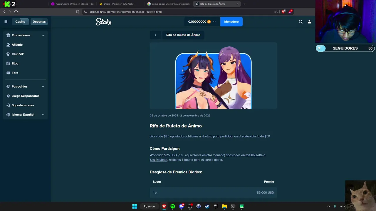Bookmark this page
The width and height of the screenshot is (376, 211).
click(78, 12)
